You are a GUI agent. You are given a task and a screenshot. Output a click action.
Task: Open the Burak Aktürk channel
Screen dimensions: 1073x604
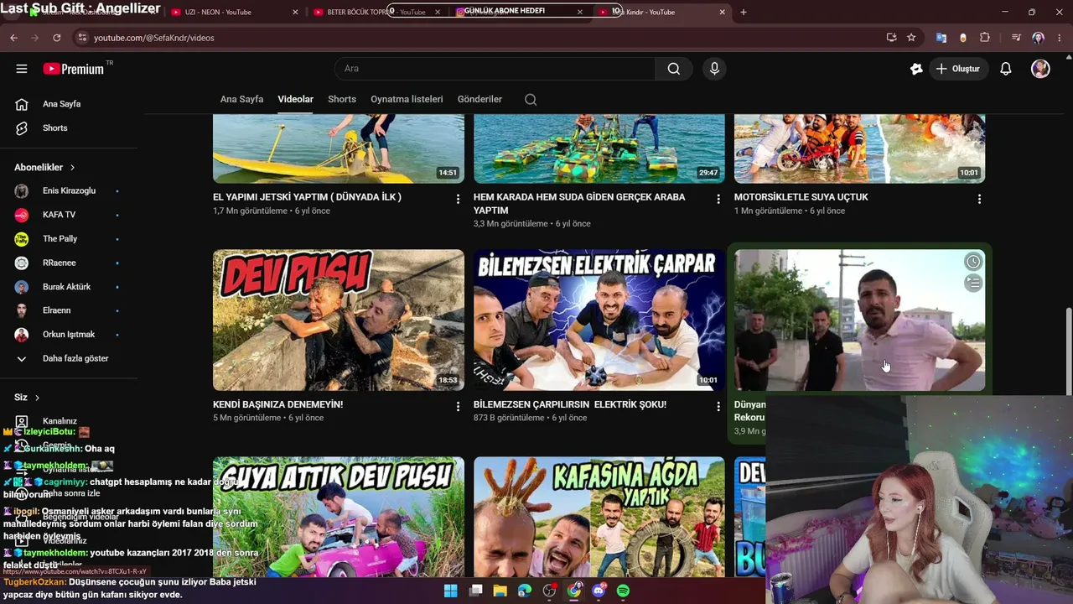[69, 287]
